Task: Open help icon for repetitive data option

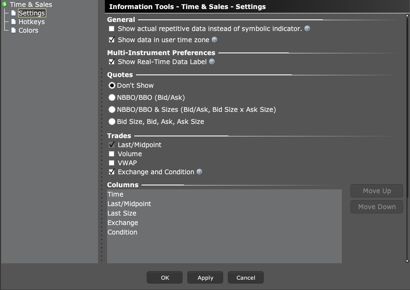Action: click(307, 28)
